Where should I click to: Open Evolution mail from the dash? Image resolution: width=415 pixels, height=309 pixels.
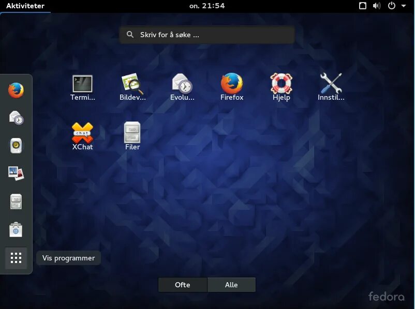pos(16,118)
